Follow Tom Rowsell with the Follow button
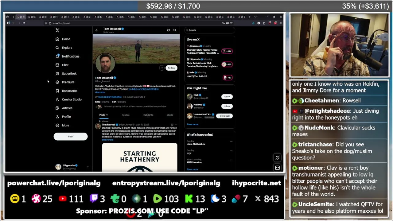The image size is (393, 221). point(171,68)
